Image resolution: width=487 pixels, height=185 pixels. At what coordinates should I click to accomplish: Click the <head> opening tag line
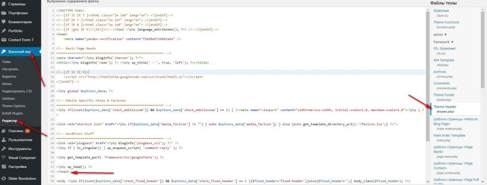point(62,34)
